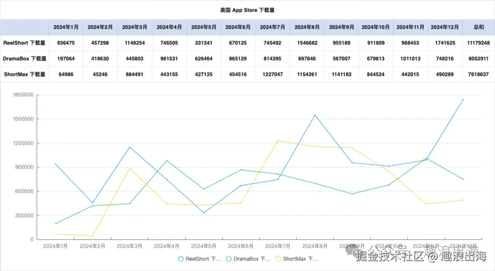The height and width of the screenshot is (271, 495).
Task: Select the 2024年7月 column header
Action: [272, 27]
